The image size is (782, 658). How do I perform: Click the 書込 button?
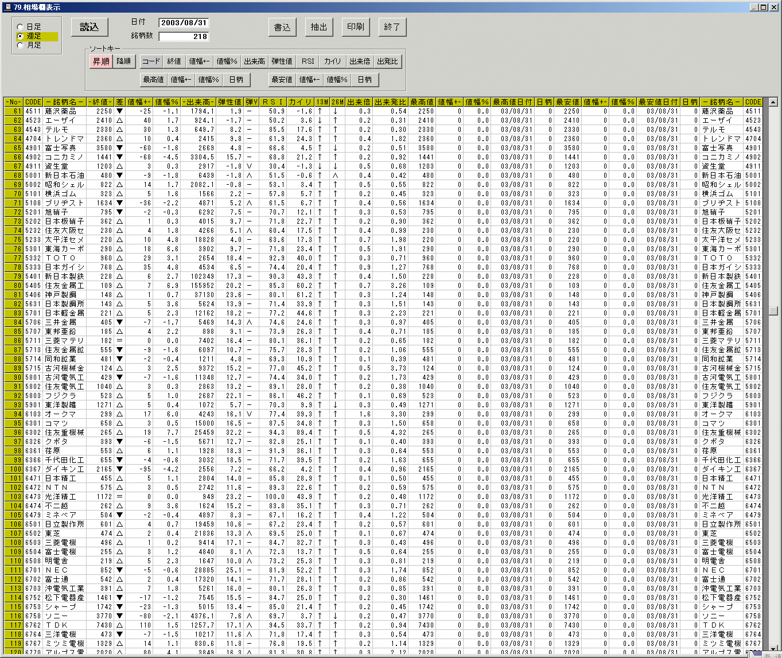tap(282, 27)
